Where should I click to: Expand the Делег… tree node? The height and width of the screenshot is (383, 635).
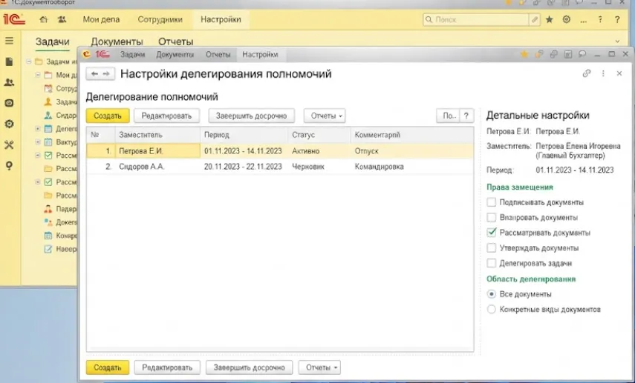click(x=38, y=129)
